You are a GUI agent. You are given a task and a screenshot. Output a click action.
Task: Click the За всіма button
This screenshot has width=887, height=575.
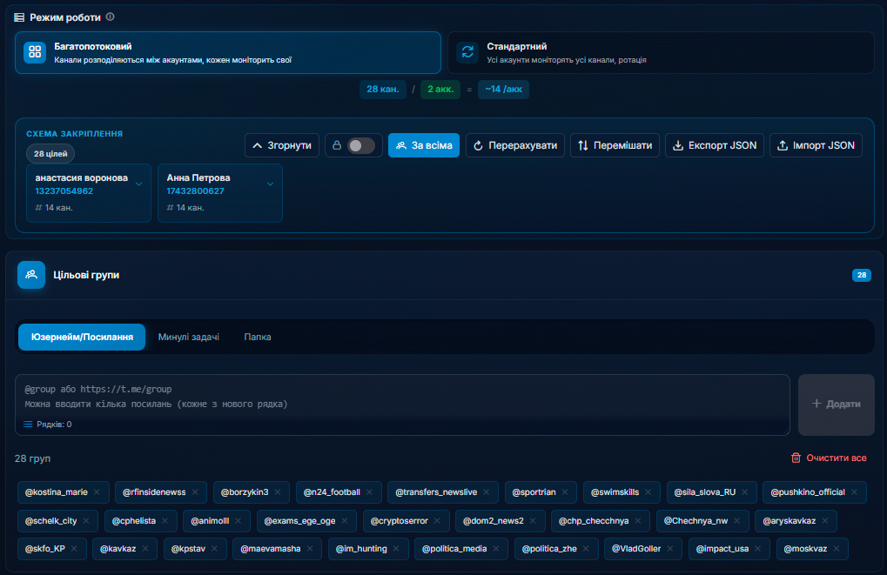point(424,145)
